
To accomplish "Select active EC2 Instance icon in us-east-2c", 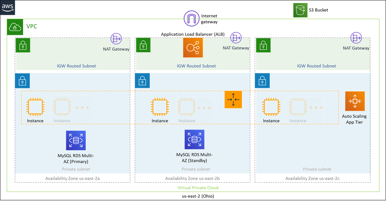I will tap(271, 107).
